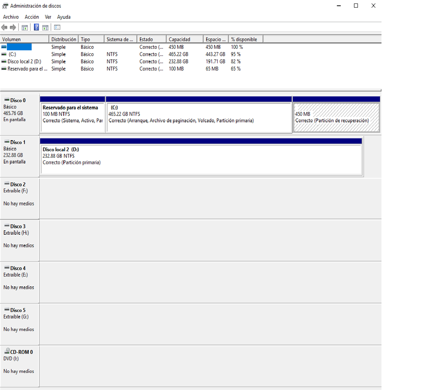Image resolution: width=439 pixels, height=390 pixels.
Task: Click the Disco 0 Básico disk label
Action: [20, 114]
